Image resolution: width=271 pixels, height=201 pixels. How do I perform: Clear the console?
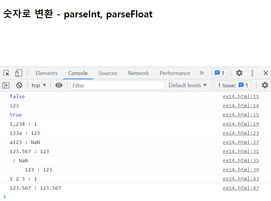pos(19,85)
